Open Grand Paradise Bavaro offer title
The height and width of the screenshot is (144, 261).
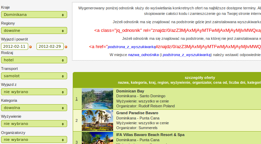(137, 113)
